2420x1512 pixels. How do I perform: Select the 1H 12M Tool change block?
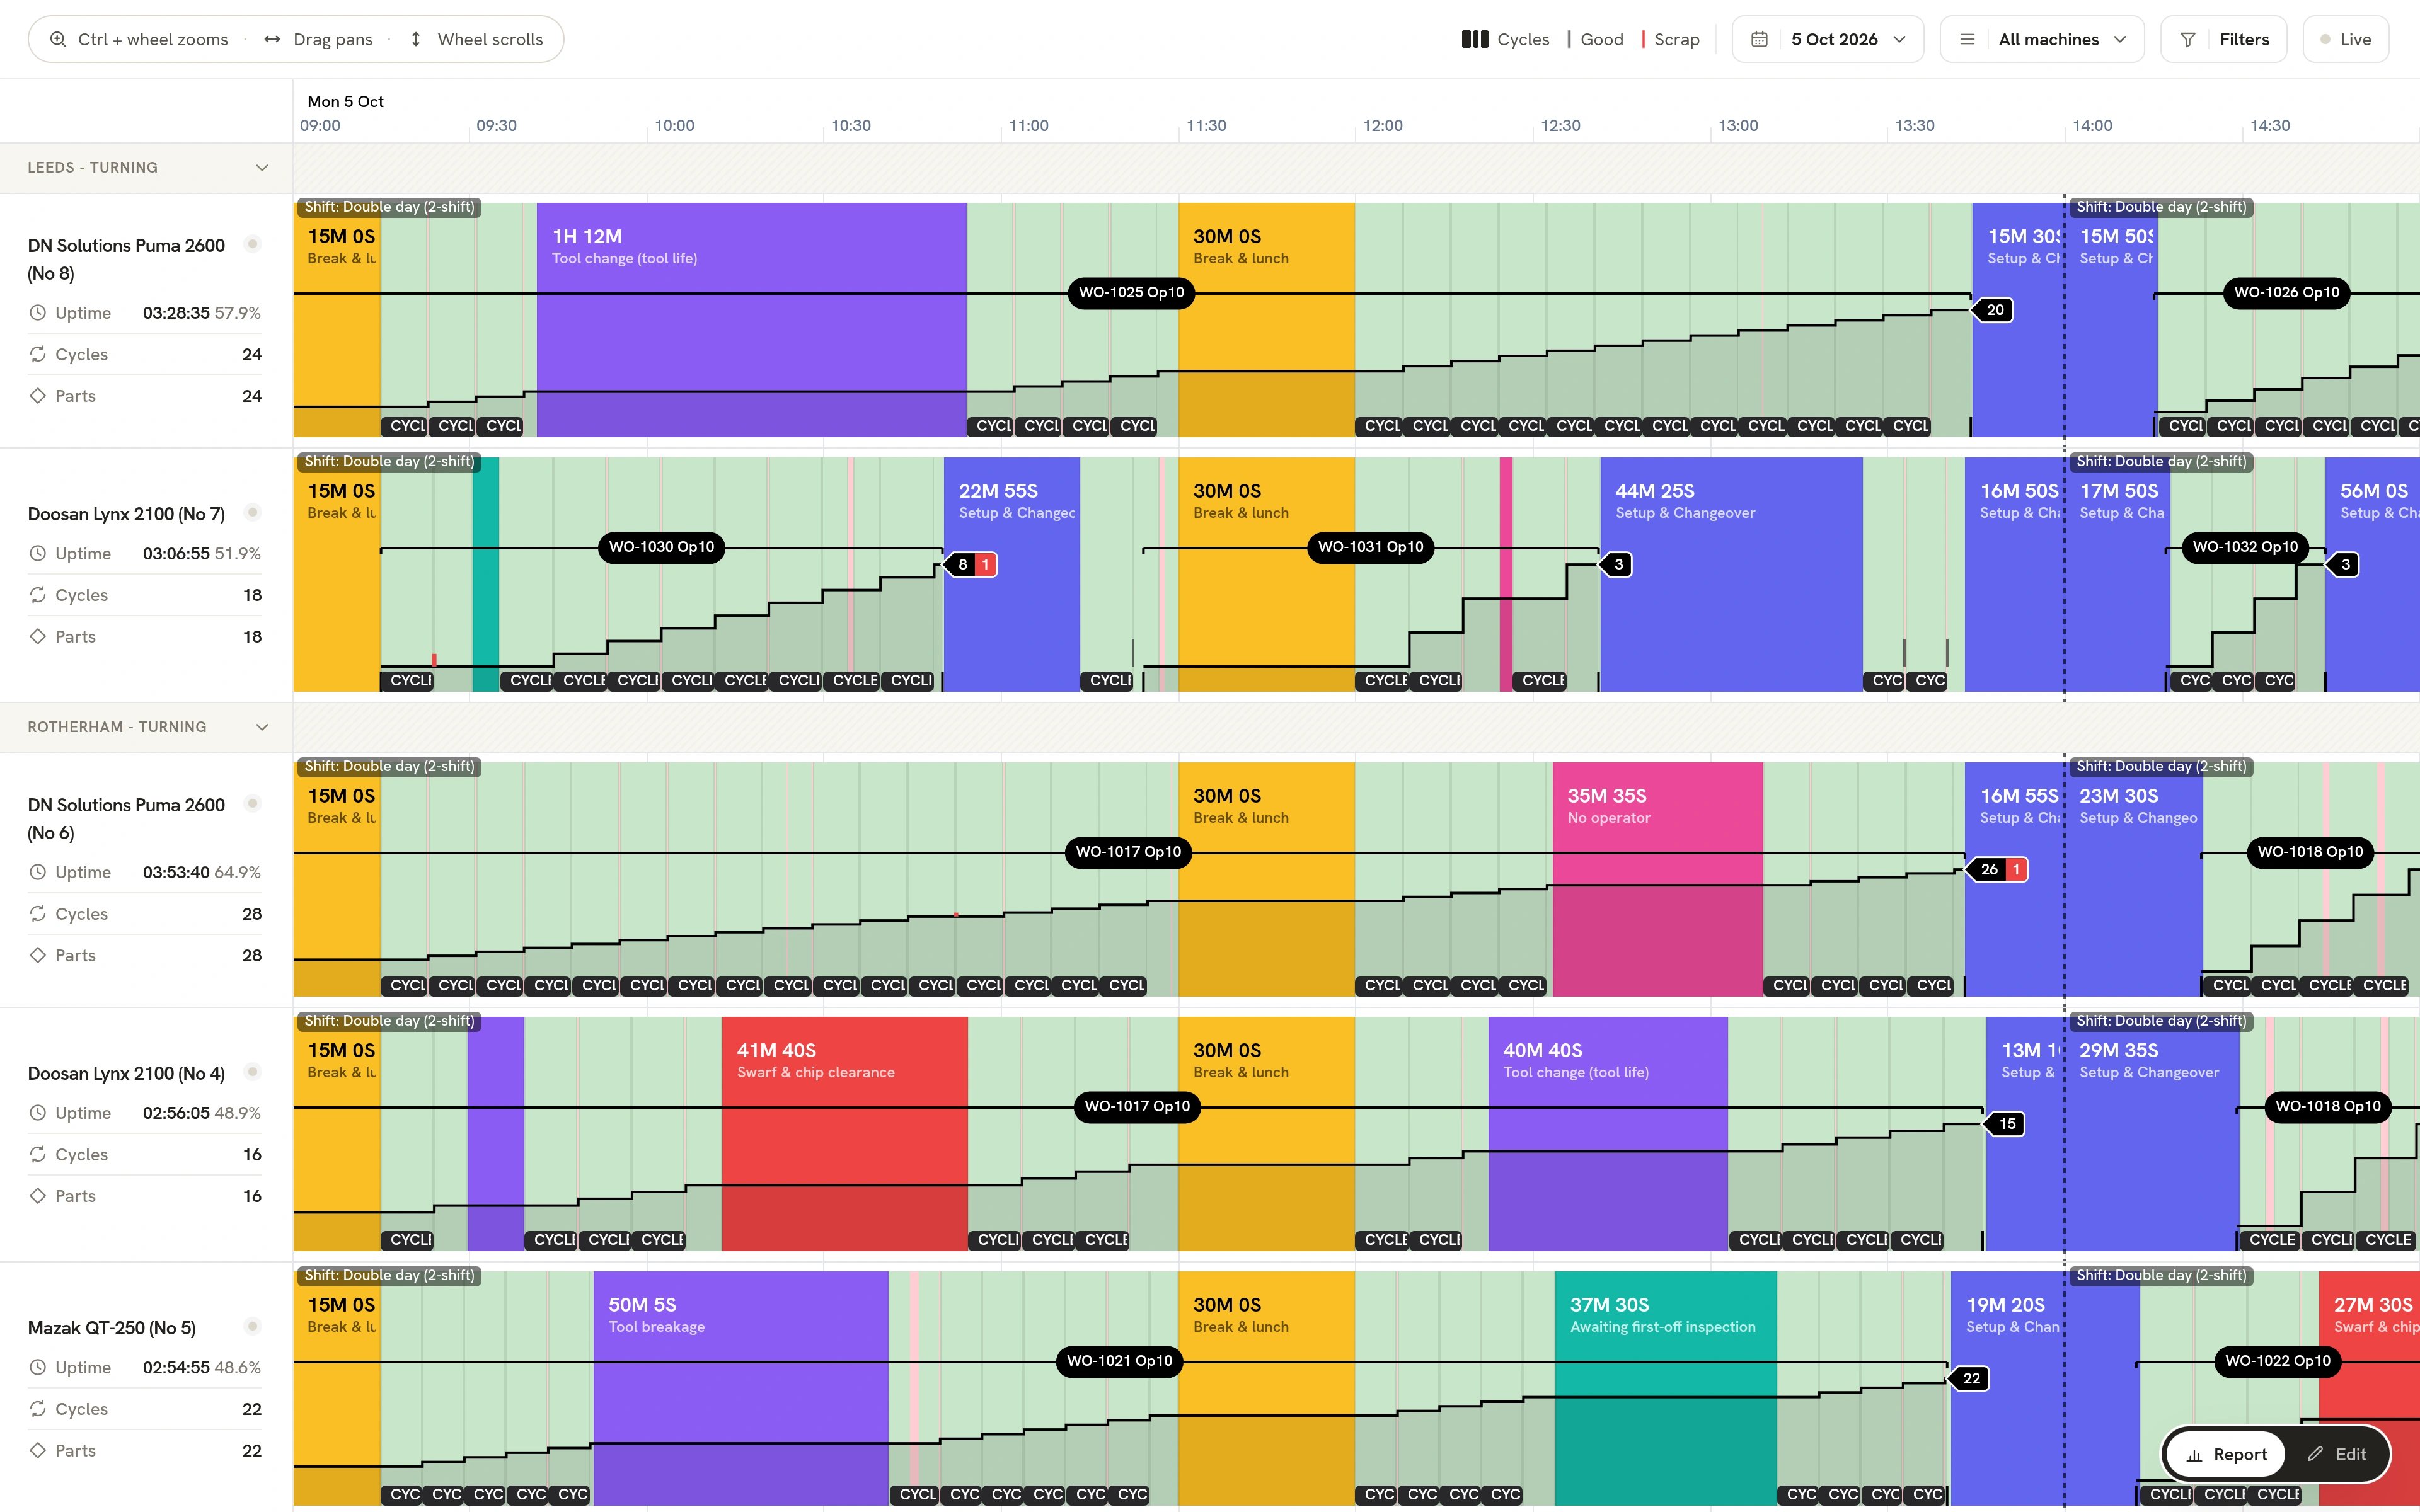point(751,320)
